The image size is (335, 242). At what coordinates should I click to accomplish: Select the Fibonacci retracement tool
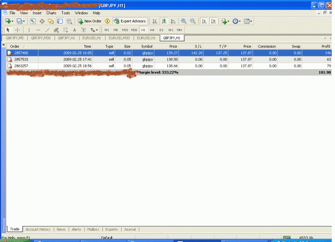65,30
